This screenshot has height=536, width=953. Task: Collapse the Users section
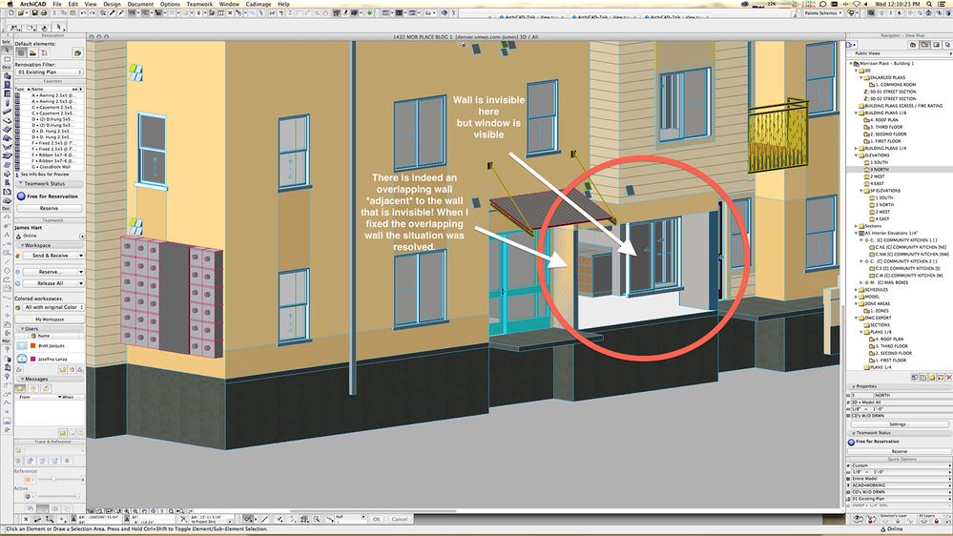(23, 329)
